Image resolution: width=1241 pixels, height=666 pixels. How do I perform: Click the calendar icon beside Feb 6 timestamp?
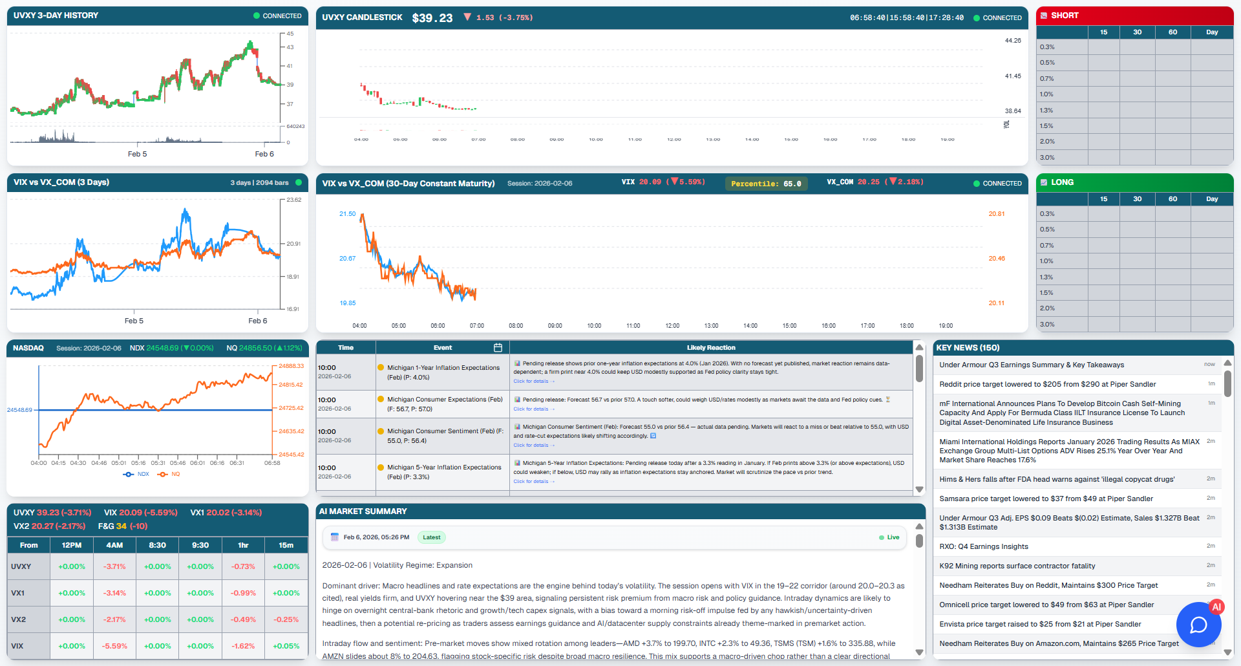335,537
